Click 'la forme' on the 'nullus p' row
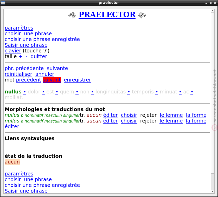Viewport: 218px width, 197px height. click(x=196, y=115)
